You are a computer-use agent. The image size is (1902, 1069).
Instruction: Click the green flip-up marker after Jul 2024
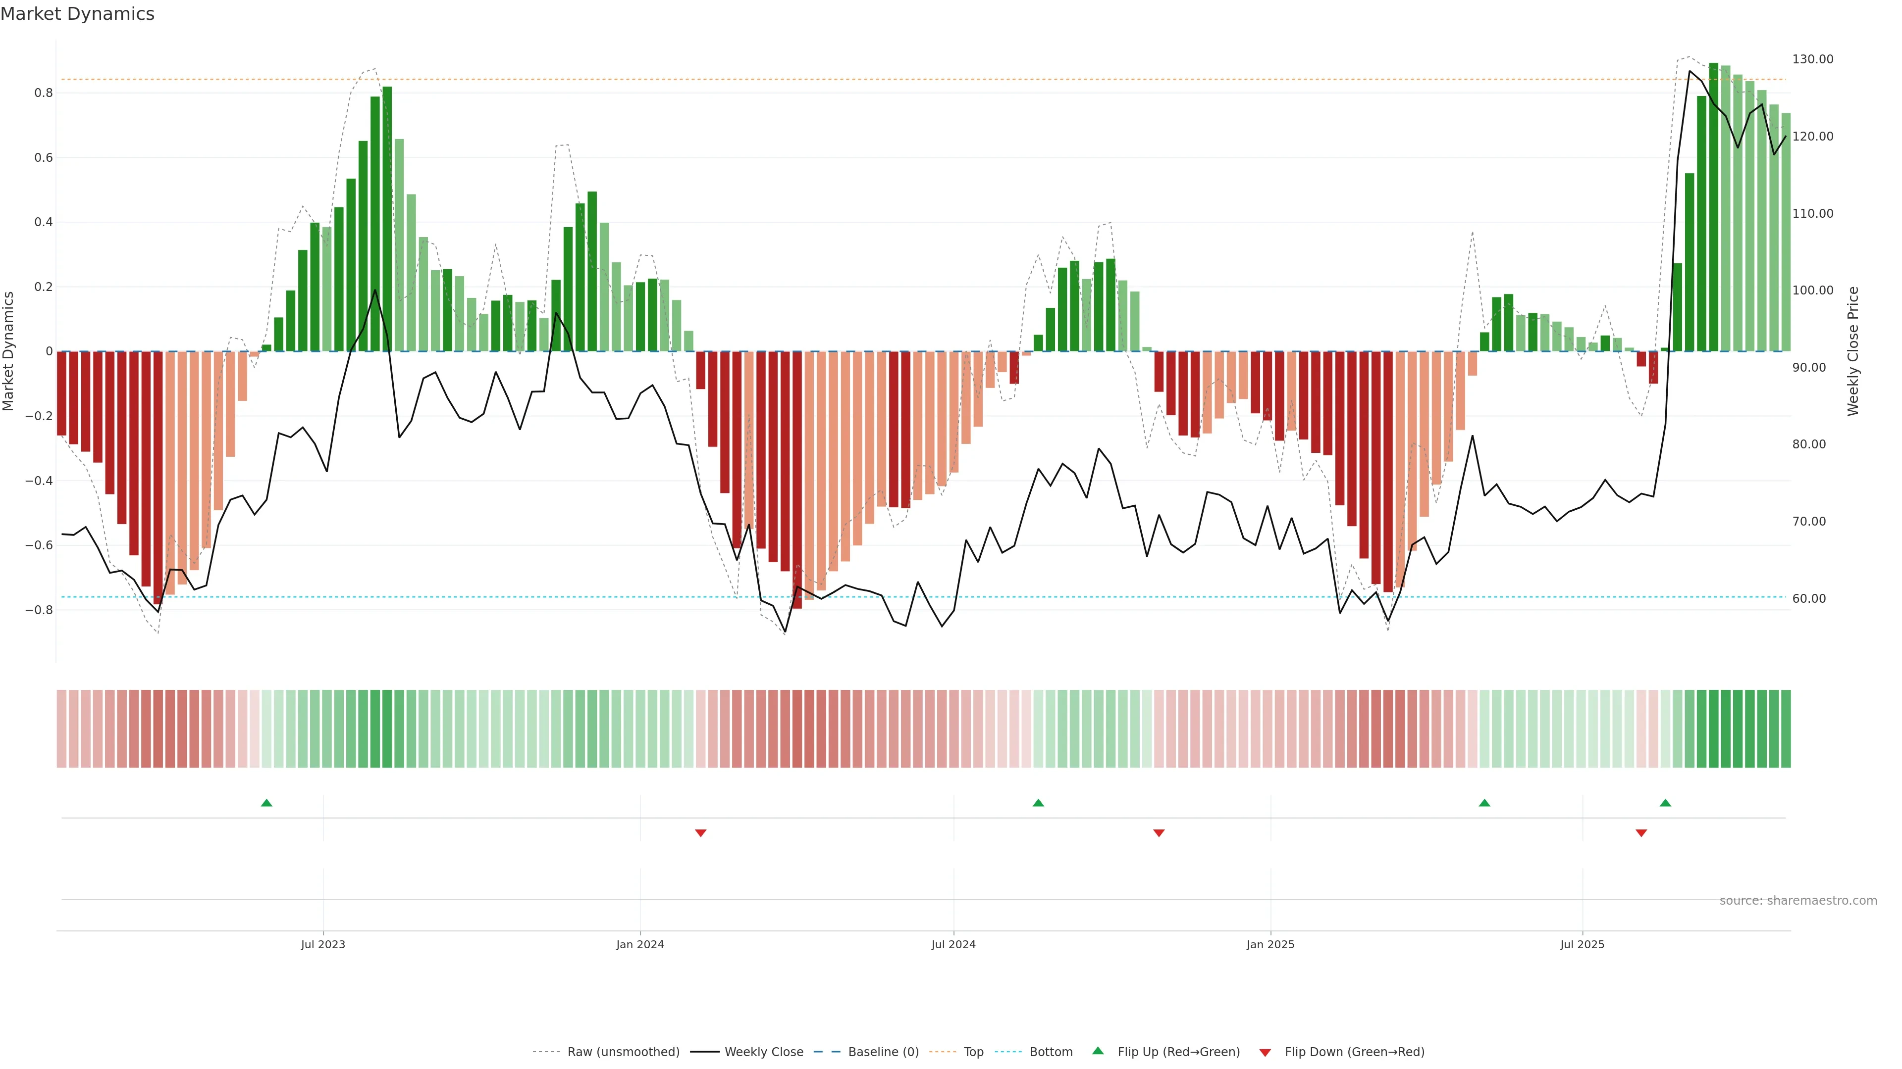coord(1038,803)
